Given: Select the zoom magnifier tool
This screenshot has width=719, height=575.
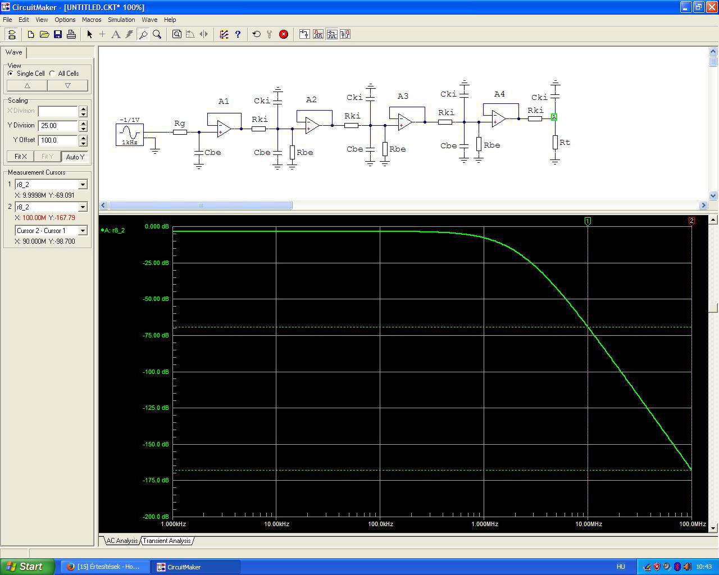Looking at the screenshot, I should coord(157,34).
